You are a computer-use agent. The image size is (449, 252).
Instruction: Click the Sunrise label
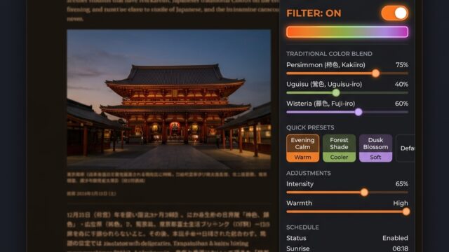click(x=297, y=248)
